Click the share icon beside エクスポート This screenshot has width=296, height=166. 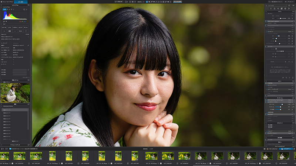(294, 149)
